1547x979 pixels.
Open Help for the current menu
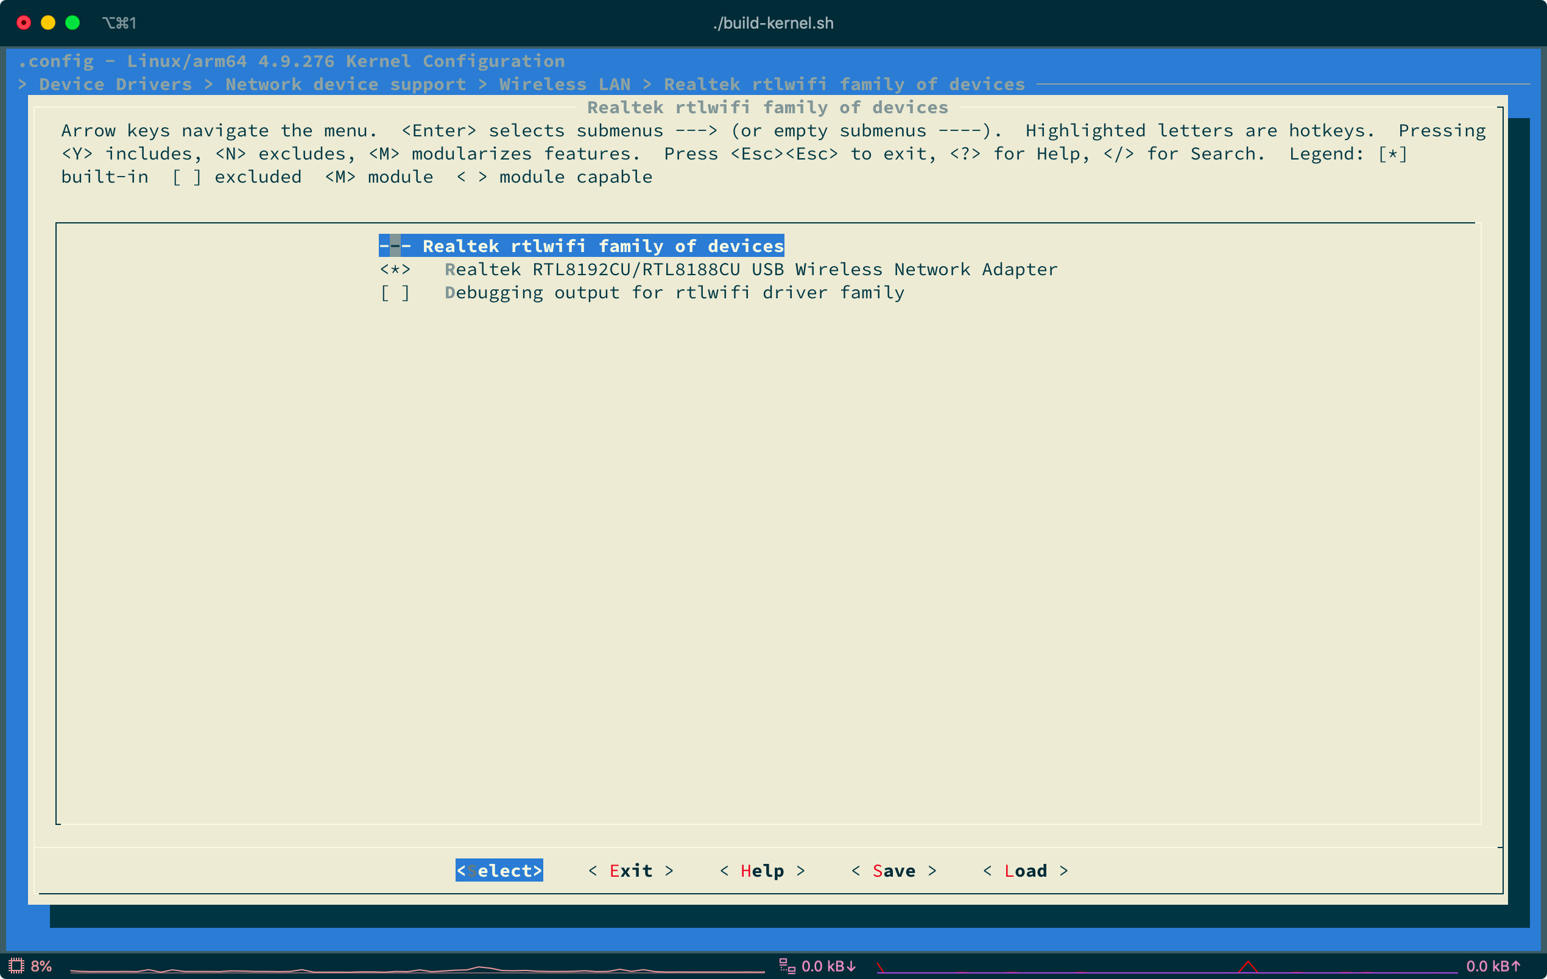[x=762, y=871]
